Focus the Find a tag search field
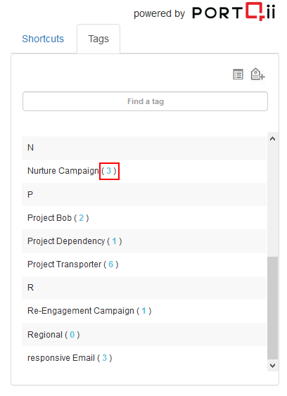Image resolution: width=287 pixels, height=396 pixels. point(146,101)
